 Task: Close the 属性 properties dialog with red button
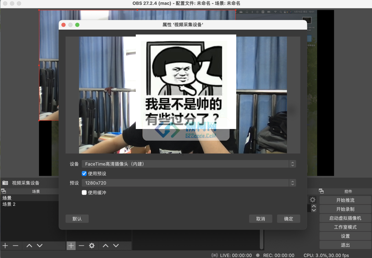[x=63, y=25]
